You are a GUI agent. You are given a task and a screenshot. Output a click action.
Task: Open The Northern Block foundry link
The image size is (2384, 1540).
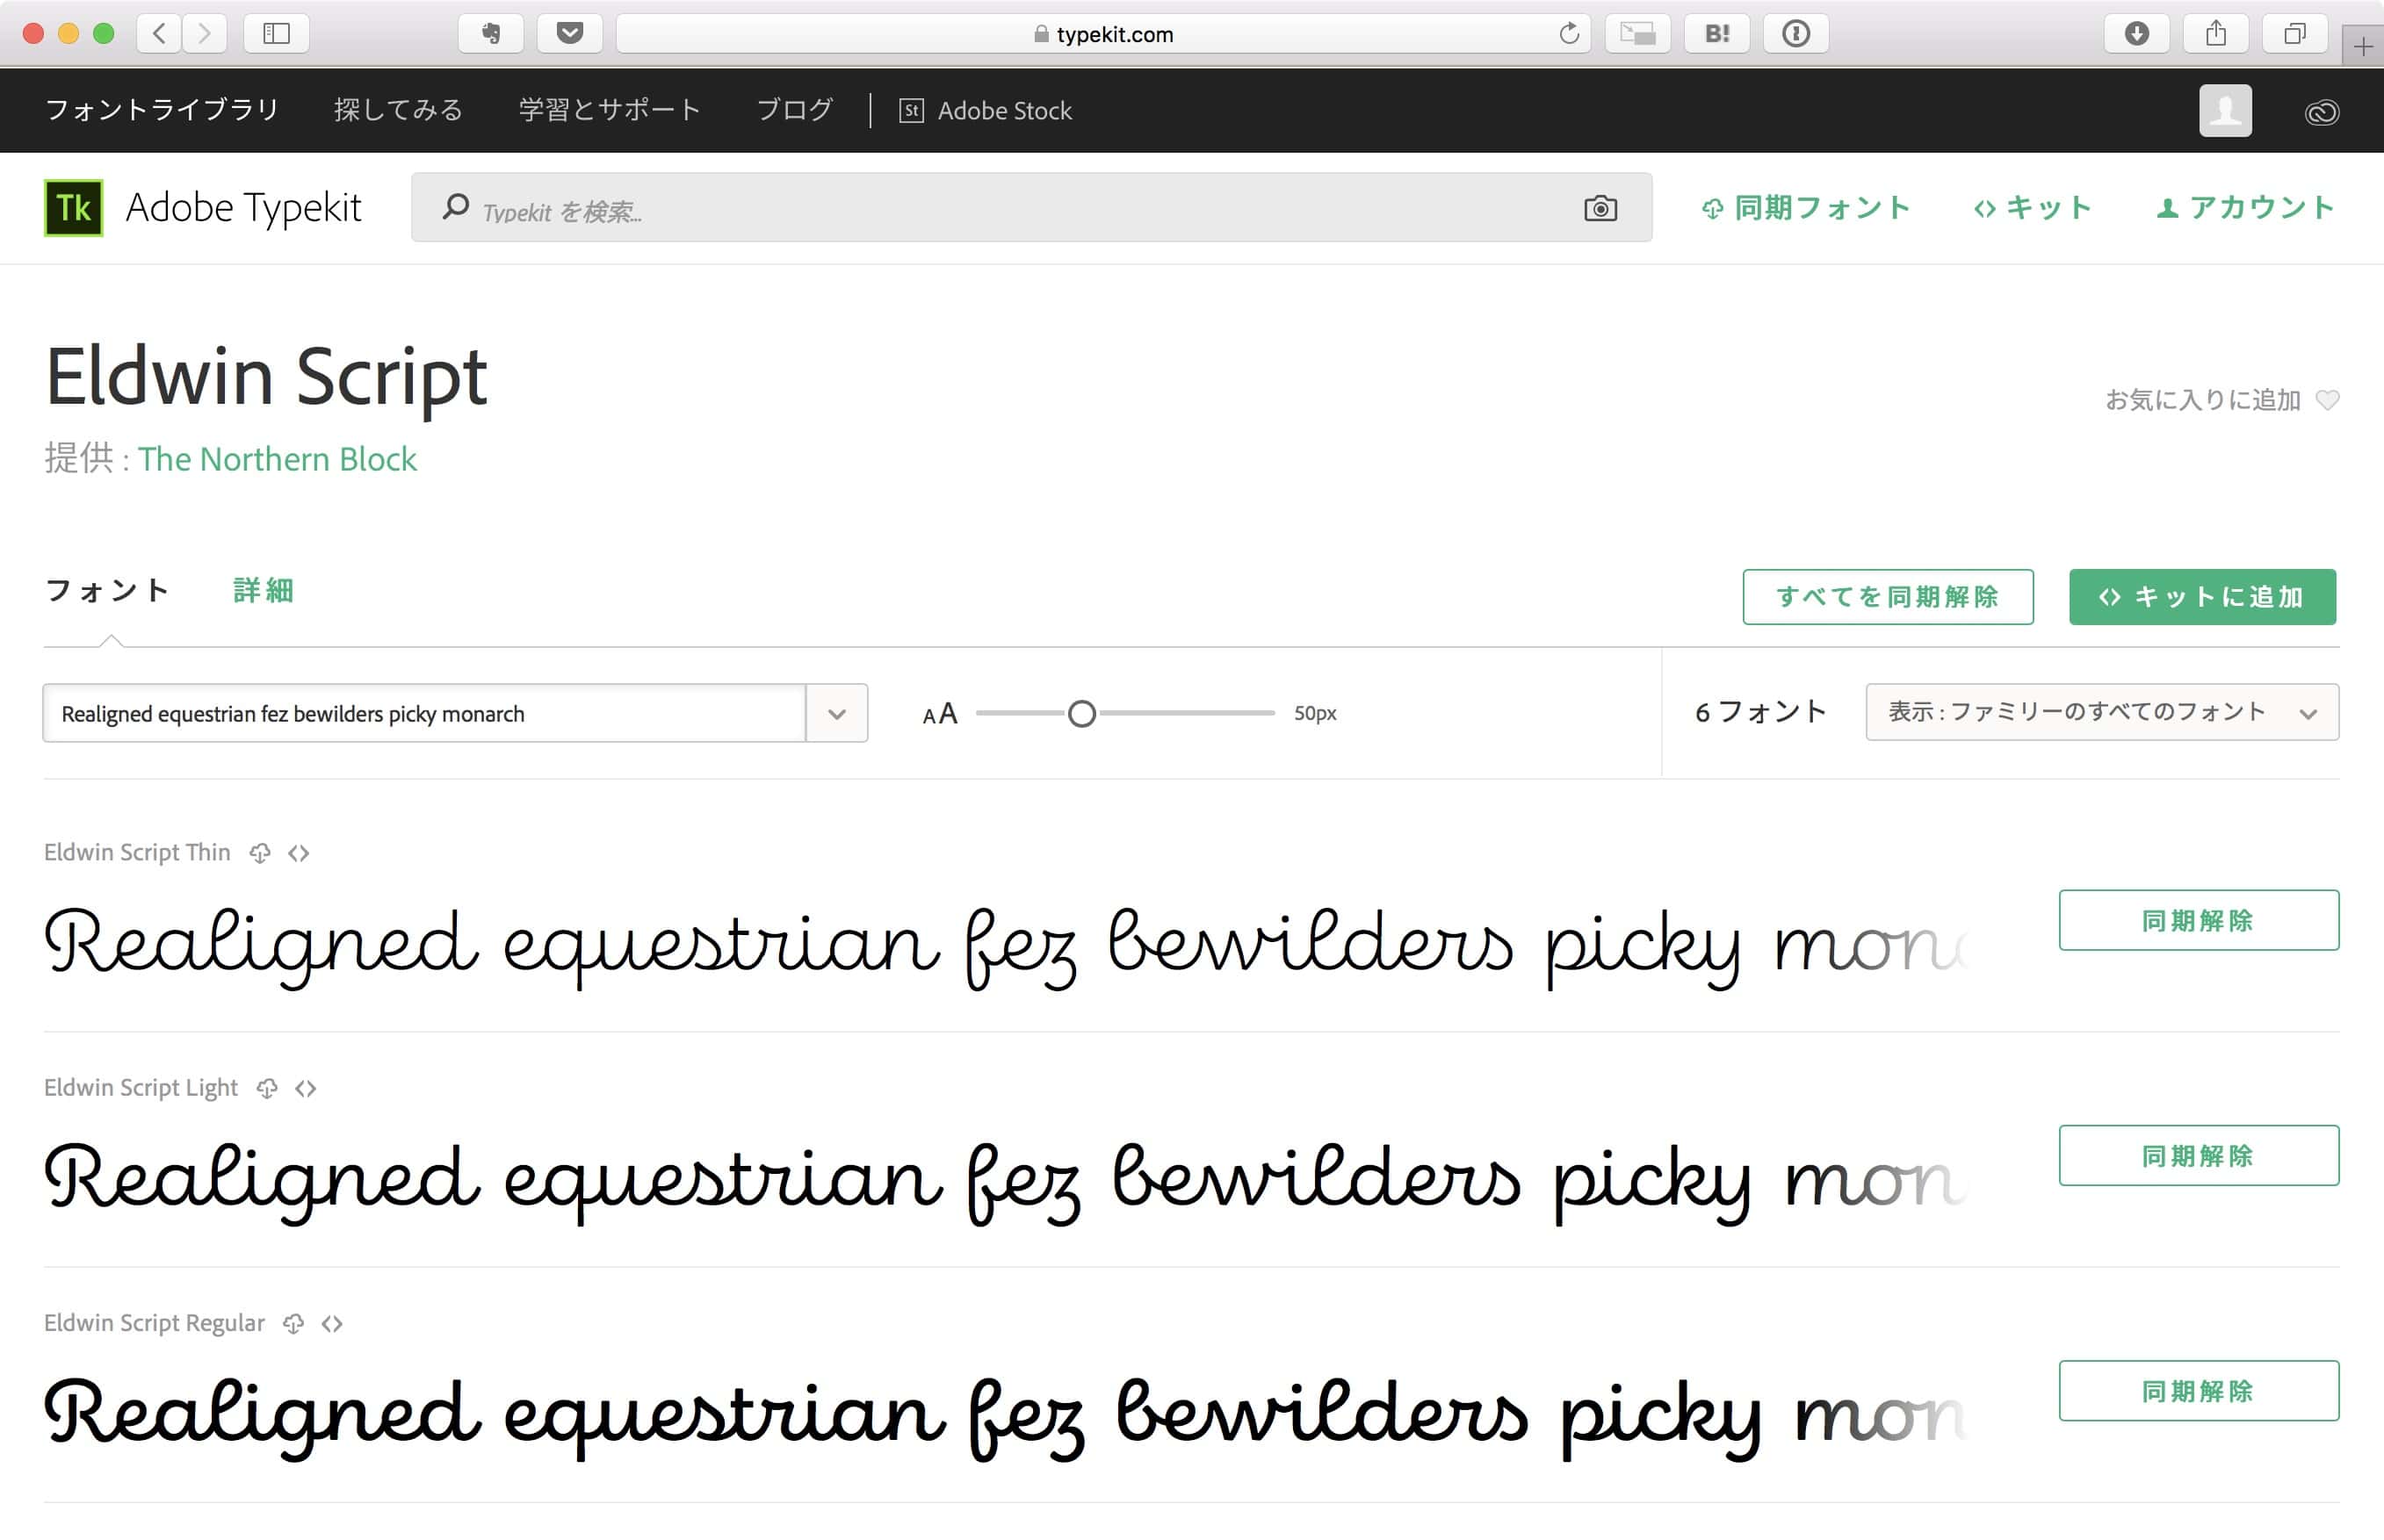tap(277, 459)
